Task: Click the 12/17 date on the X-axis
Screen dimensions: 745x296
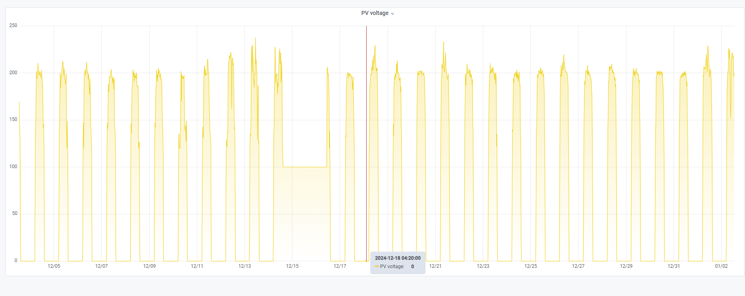Action: pos(340,266)
